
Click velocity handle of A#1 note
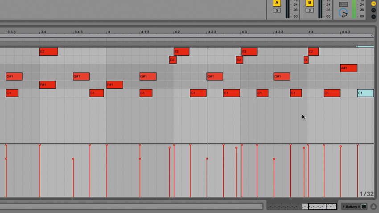pos(341,146)
